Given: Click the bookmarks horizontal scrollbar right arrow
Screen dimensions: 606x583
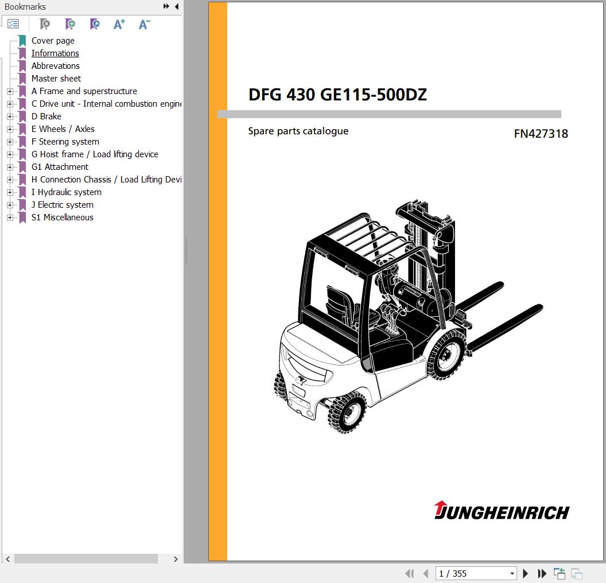Looking at the screenshot, I should pyautogui.click(x=176, y=559).
